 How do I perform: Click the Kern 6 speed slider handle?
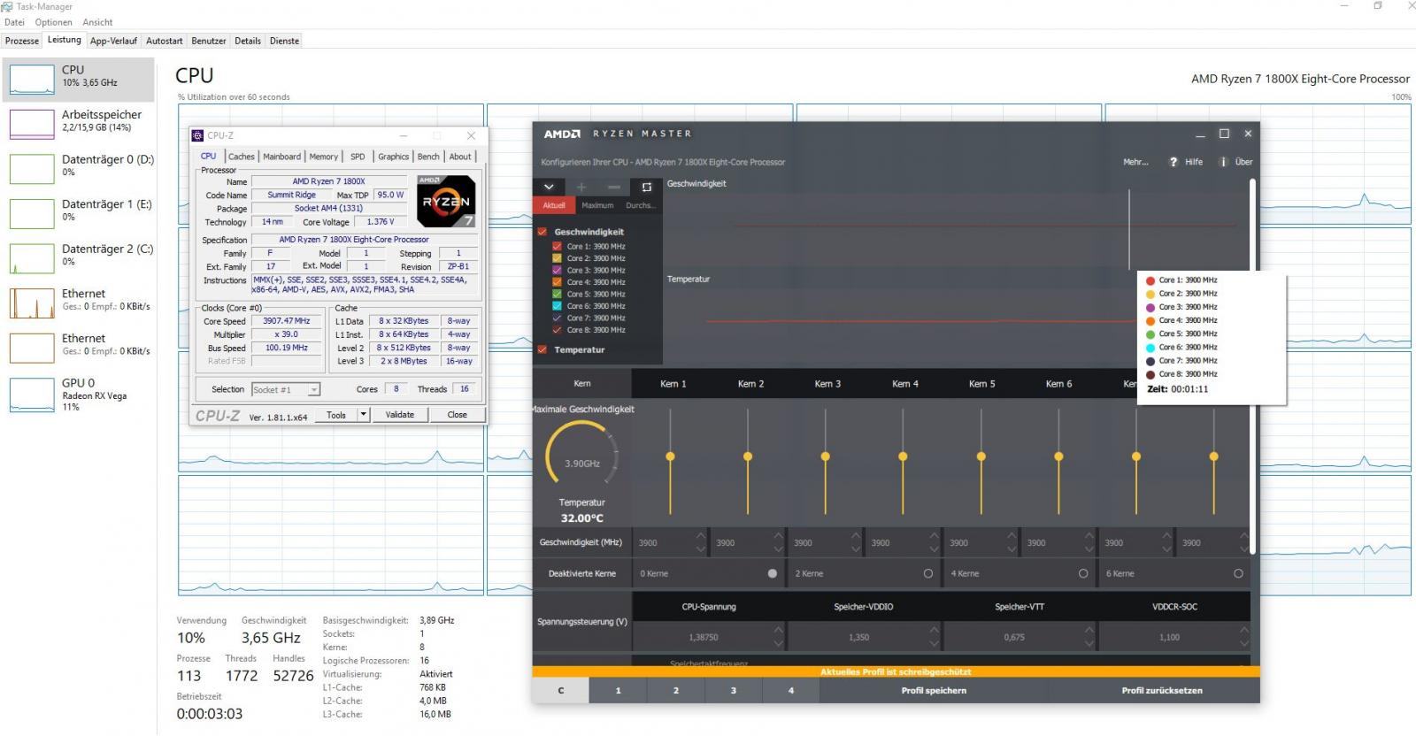(1058, 456)
